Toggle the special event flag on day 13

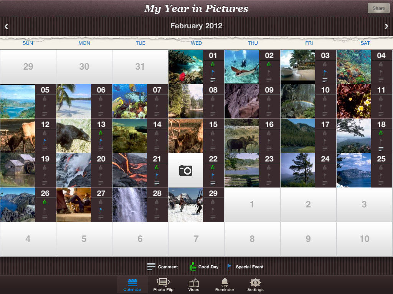(101, 142)
